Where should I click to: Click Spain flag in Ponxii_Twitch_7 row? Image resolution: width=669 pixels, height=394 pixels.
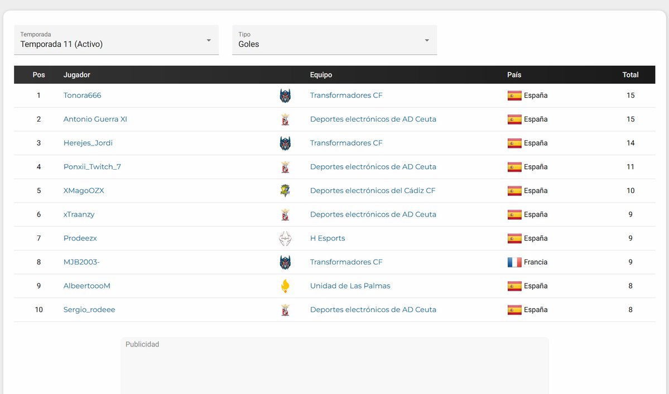(x=514, y=167)
